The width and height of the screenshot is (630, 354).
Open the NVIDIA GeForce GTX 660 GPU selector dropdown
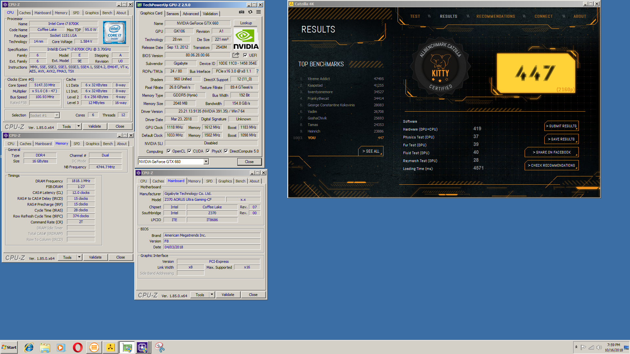point(206,161)
